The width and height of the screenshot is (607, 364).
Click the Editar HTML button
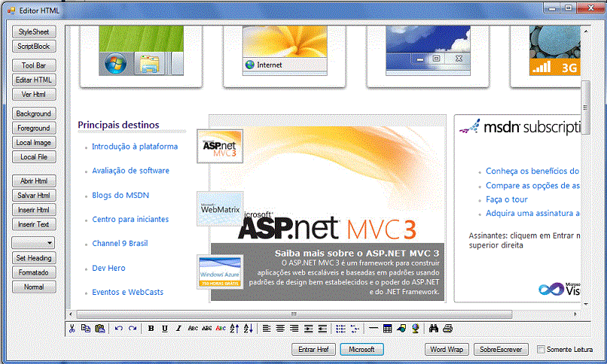[x=34, y=80]
